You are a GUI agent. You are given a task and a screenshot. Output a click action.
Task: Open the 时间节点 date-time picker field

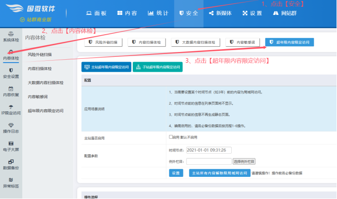pos(209,150)
